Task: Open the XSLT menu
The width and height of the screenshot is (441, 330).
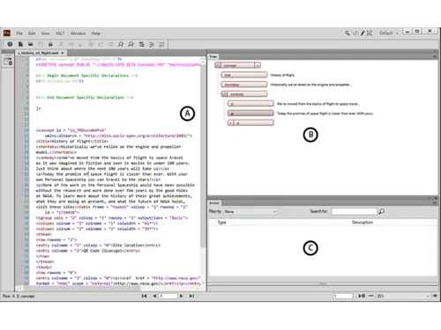Action: (x=60, y=33)
